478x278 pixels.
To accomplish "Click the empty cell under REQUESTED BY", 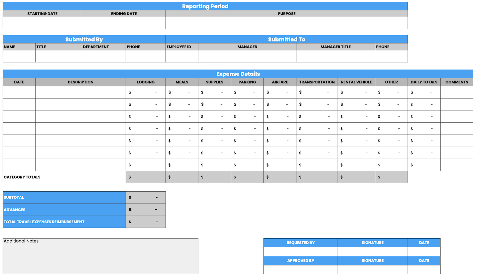I will pyautogui.click(x=301, y=252).
